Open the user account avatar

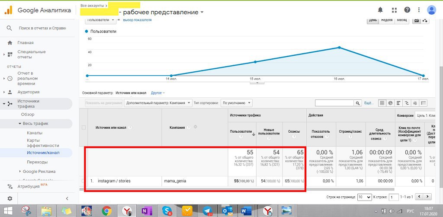point(431,10)
